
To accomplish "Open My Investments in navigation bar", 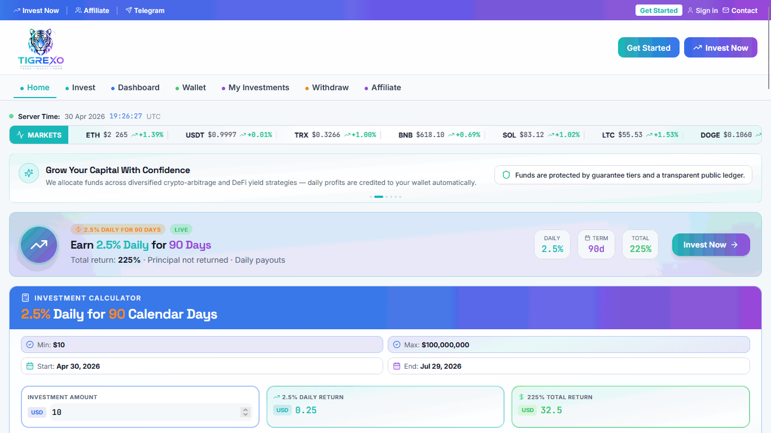I will pos(259,87).
